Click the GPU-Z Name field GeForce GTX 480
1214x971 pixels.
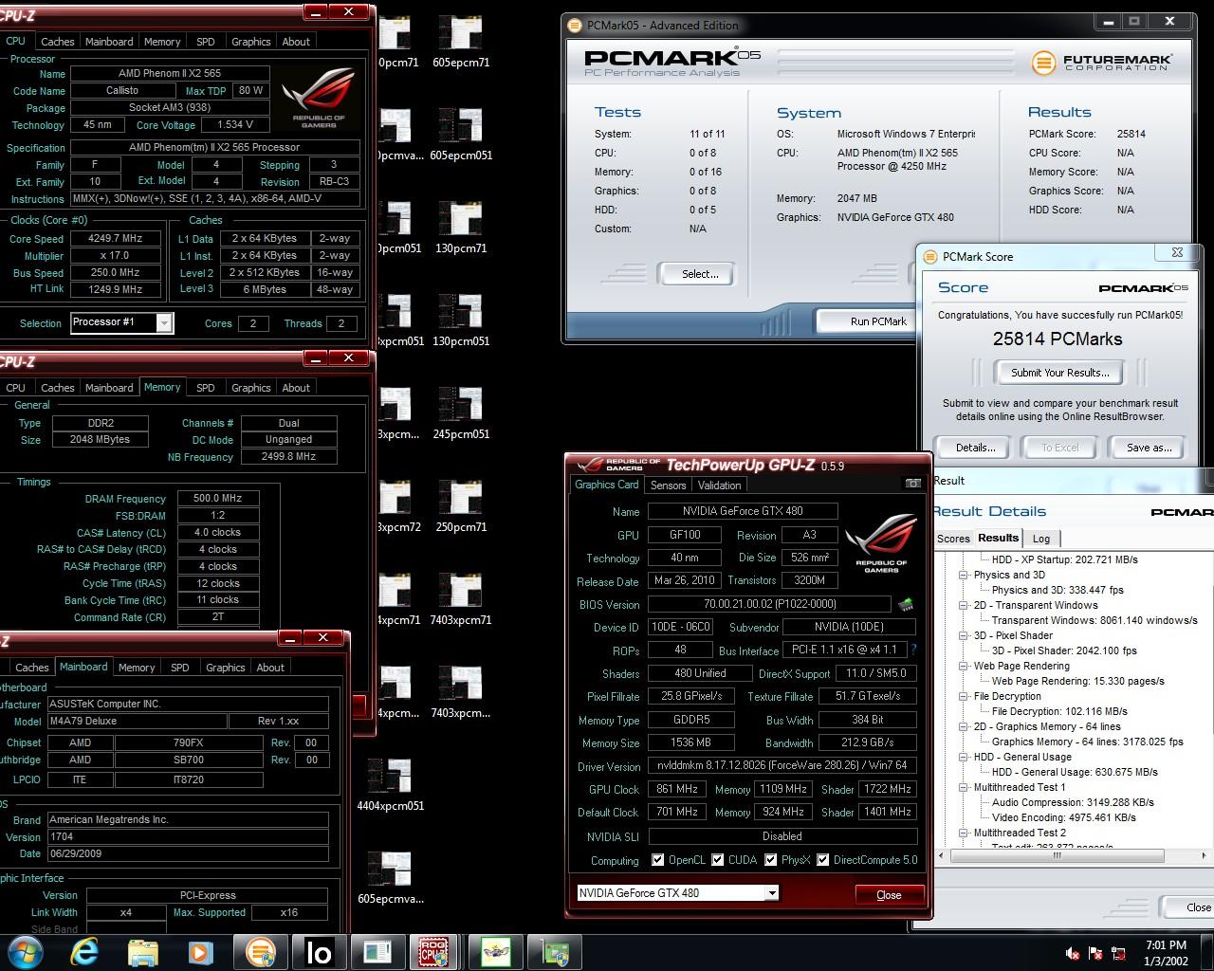tap(743, 511)
